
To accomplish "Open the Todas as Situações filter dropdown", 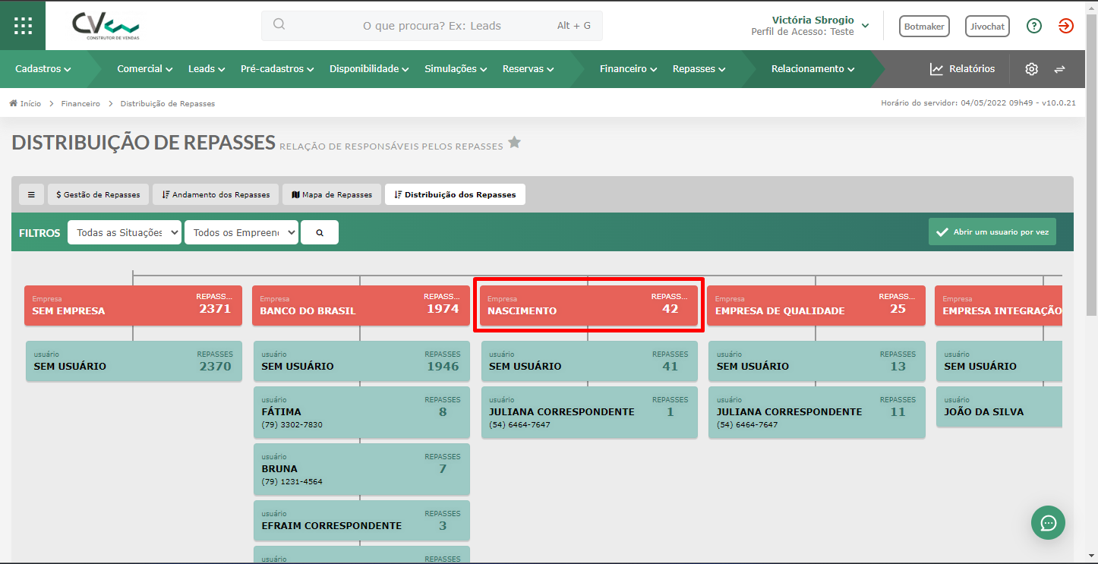I will [125, 232].
